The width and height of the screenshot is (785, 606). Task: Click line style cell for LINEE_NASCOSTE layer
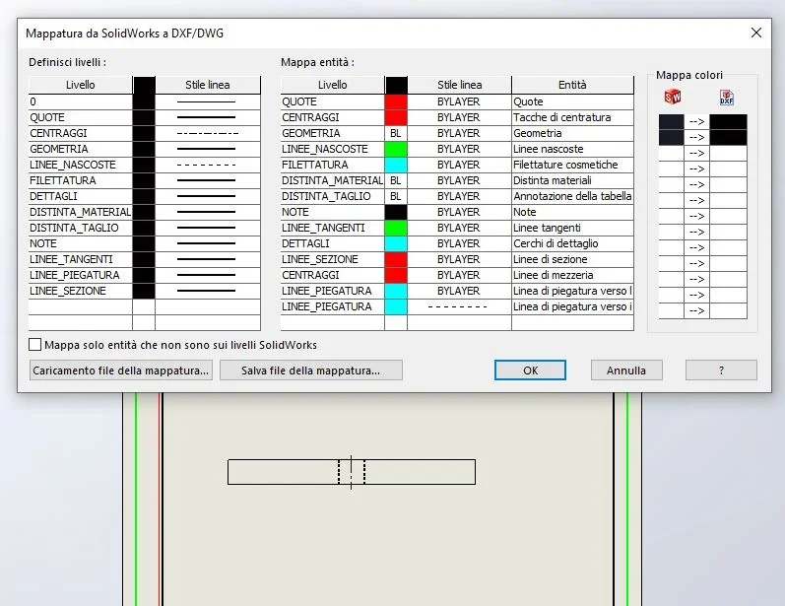point(208,165)
